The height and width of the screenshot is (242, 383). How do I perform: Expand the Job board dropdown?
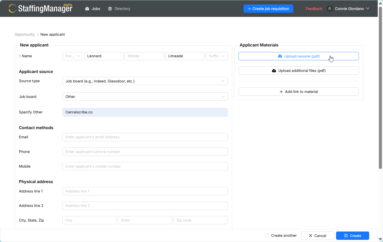(145, 97)
